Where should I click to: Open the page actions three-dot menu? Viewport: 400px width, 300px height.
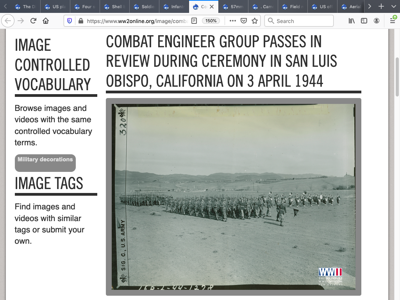click(233, 21)
